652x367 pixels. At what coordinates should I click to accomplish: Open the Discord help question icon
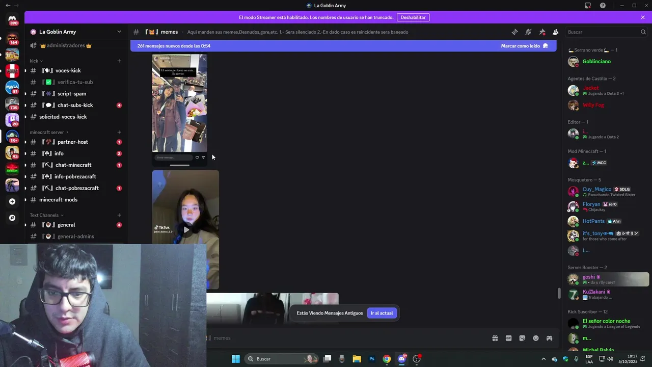pyautogui.click(x=603, y=6)
